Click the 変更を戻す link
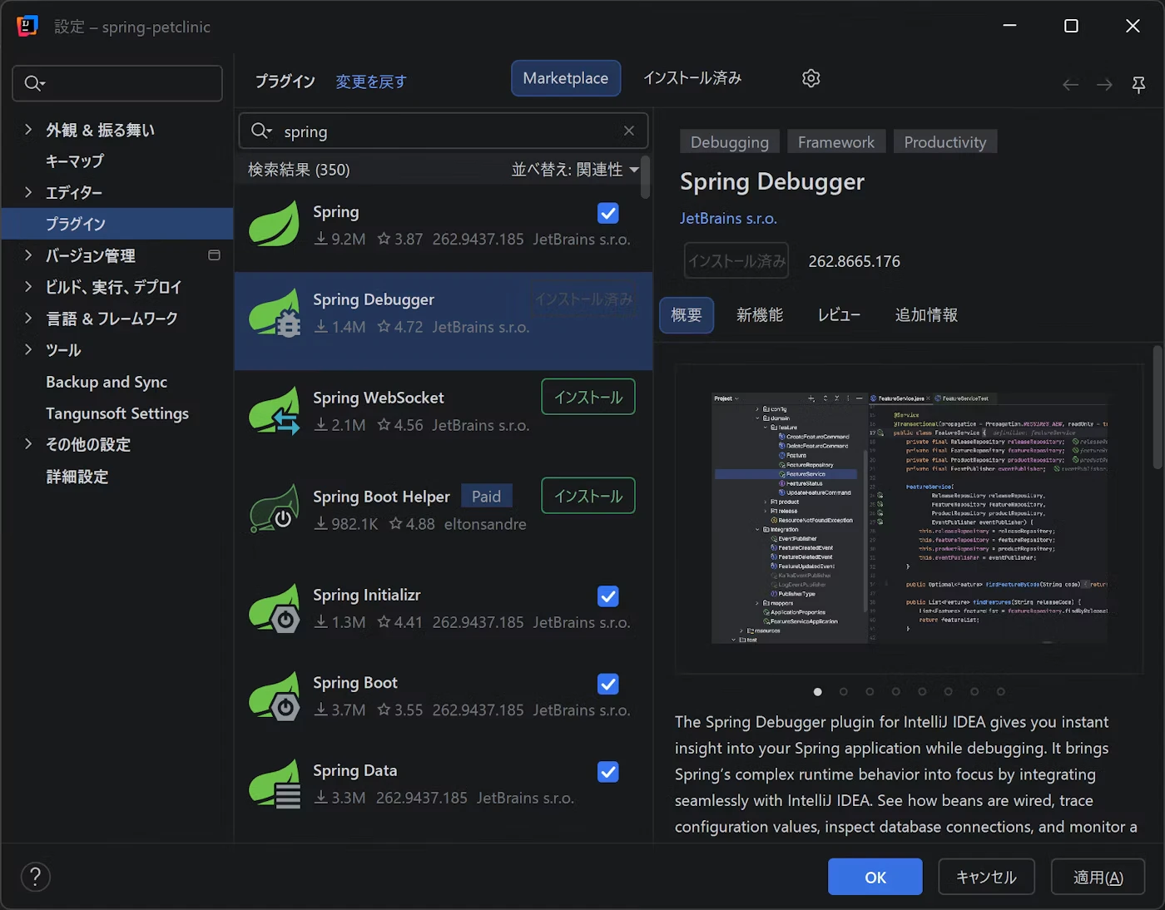Viewport: 1165px width, 910px height. (371, 82)
